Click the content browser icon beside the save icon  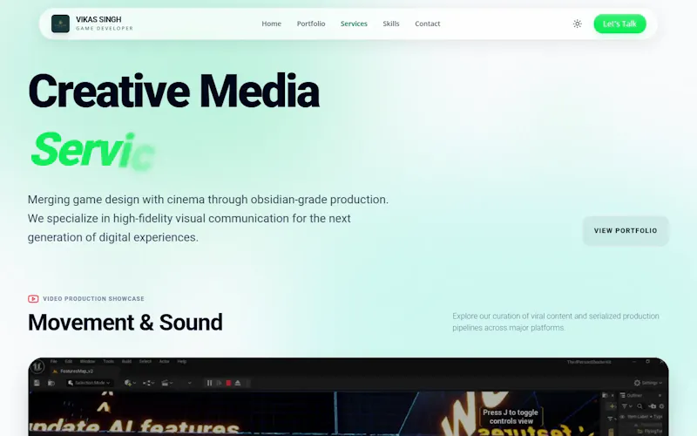coord(51,383)
